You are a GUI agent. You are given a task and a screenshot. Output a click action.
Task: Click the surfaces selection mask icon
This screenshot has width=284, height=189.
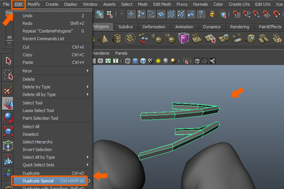[161, 14]
